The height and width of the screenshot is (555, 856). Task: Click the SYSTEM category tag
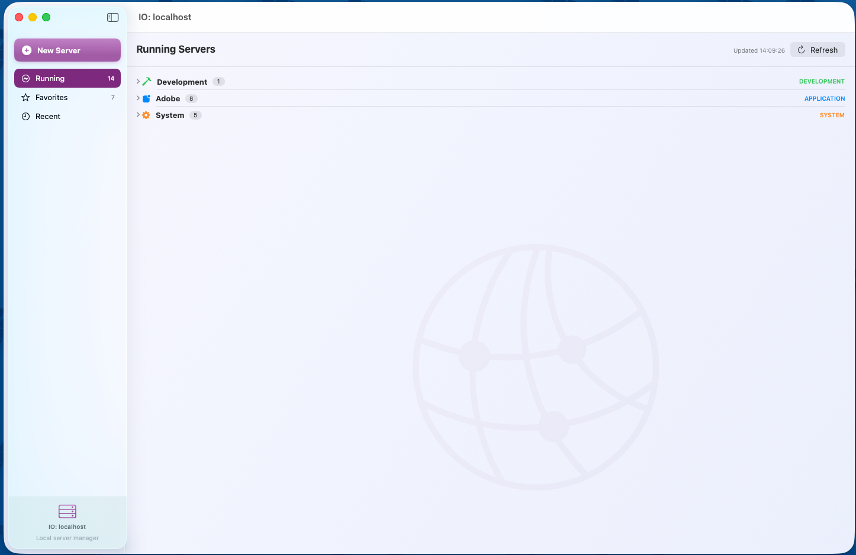coord(832,115)
